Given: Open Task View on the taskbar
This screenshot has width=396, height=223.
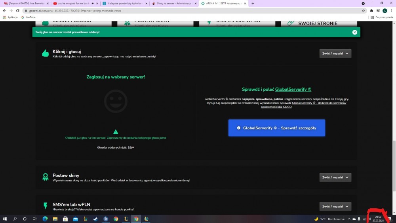Looking at the screenshot, I should [x=34, y=219].
